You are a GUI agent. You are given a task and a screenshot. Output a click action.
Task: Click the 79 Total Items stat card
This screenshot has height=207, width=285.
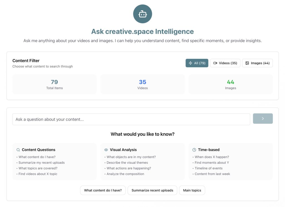55,84
